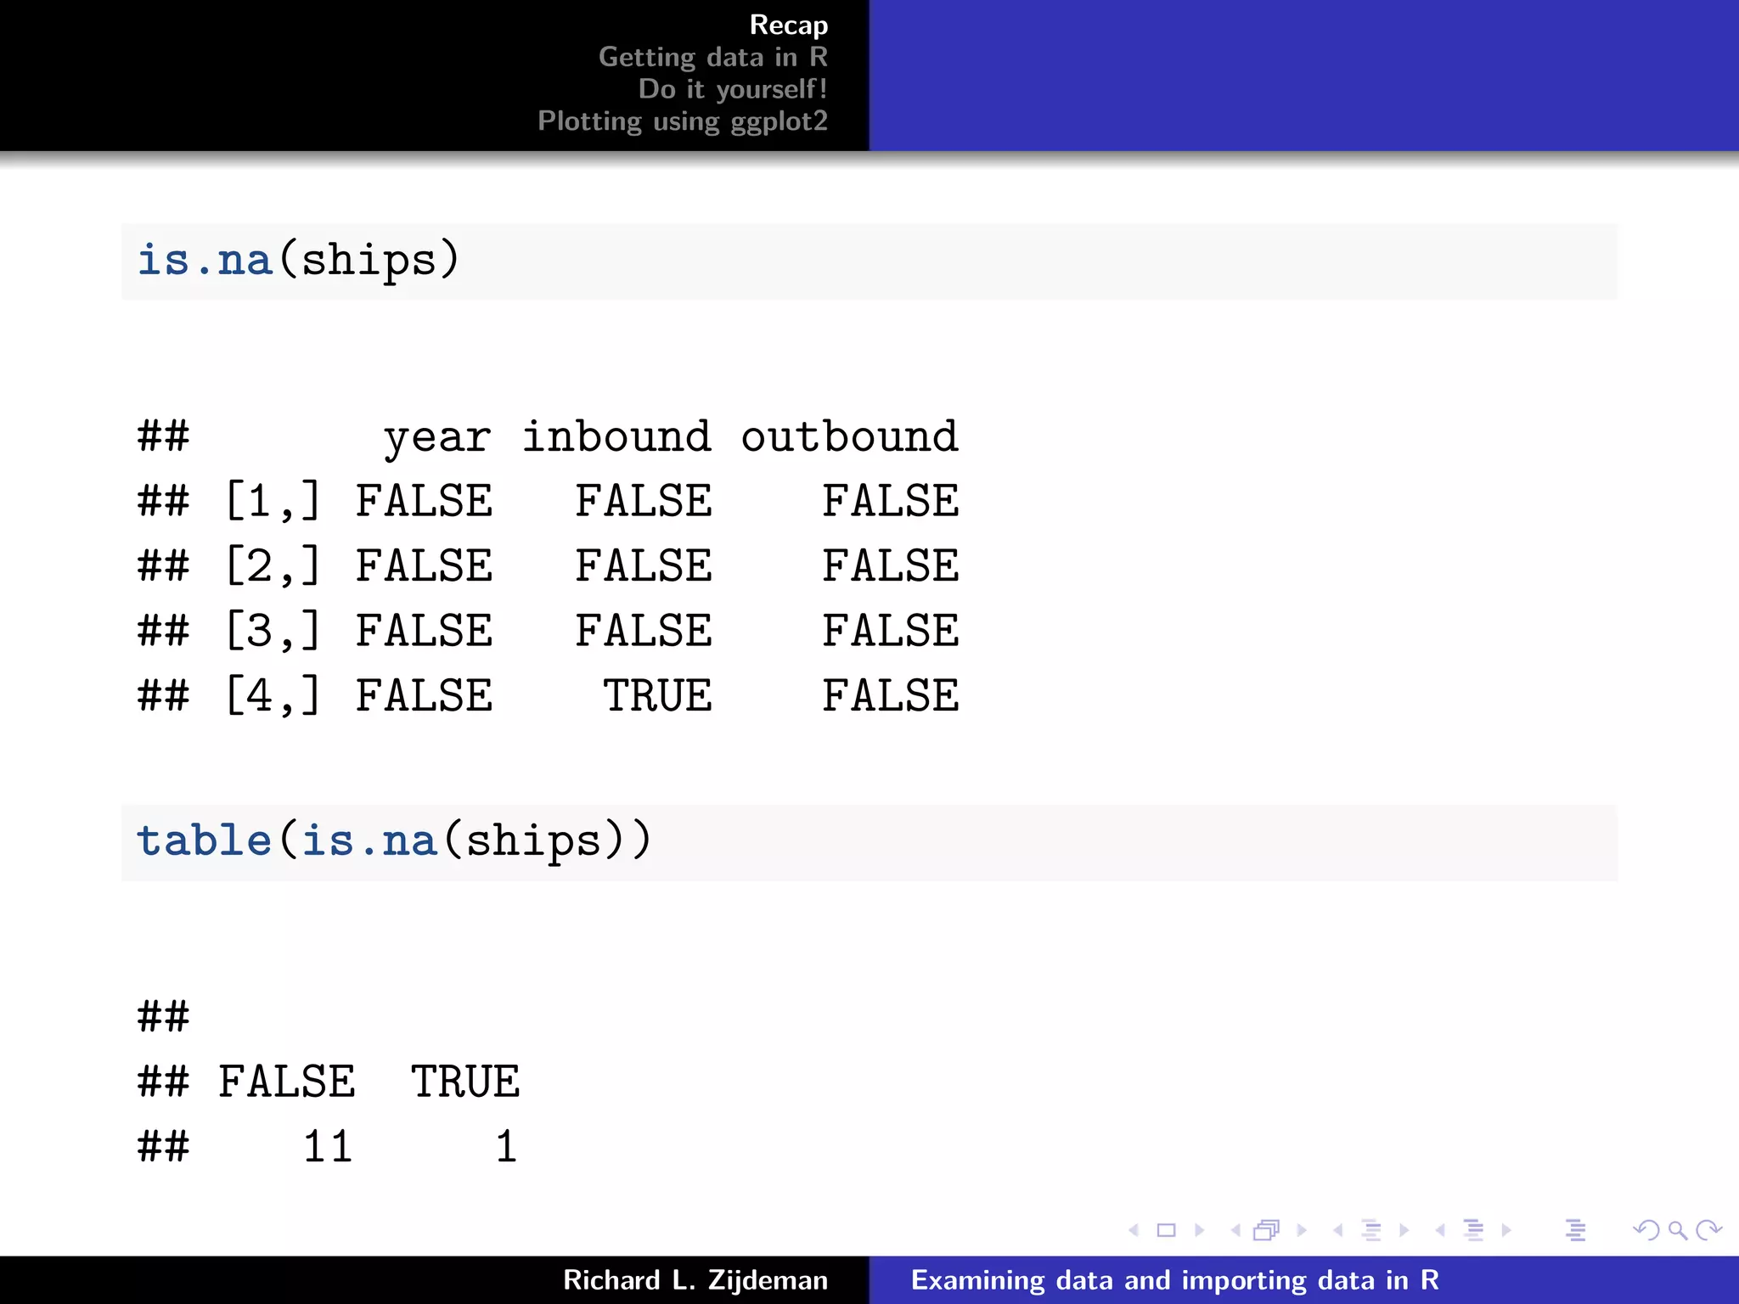The height and width of the screenshot is (1304, 1739).
Task: Go to next section arrow
Action: pos(1506,1230)
